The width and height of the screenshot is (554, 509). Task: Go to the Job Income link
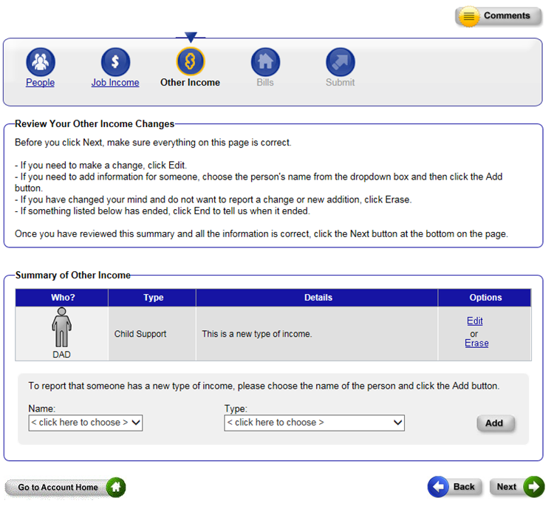[115, 83]
